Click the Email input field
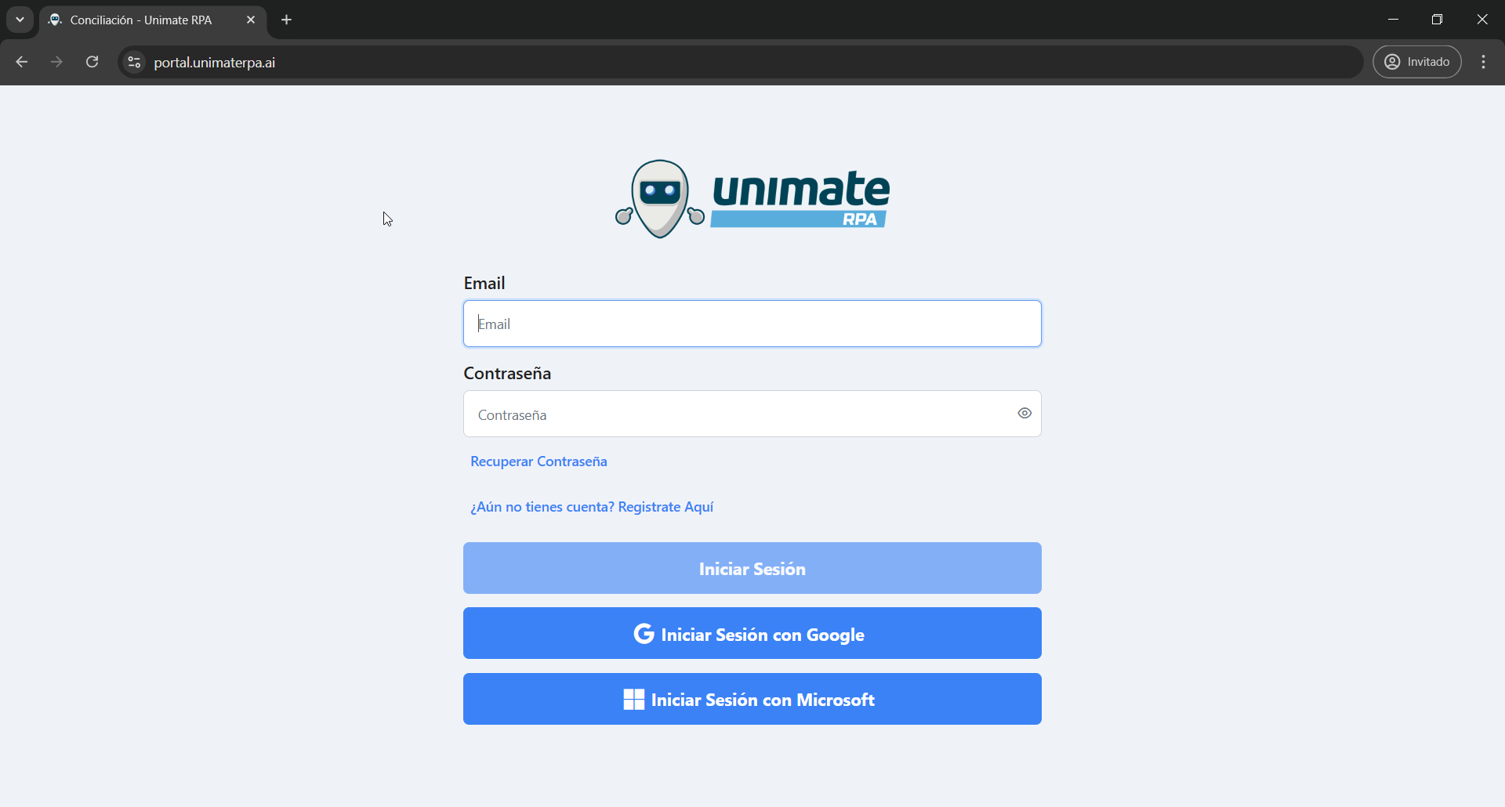This screenshot has width=1505, height=807. 752,324
